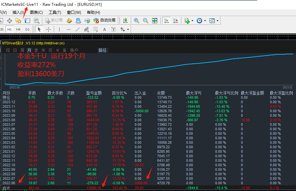296x191 pixels.
Task: Switch to the 周 weekly tab
Action: [22, 50]
